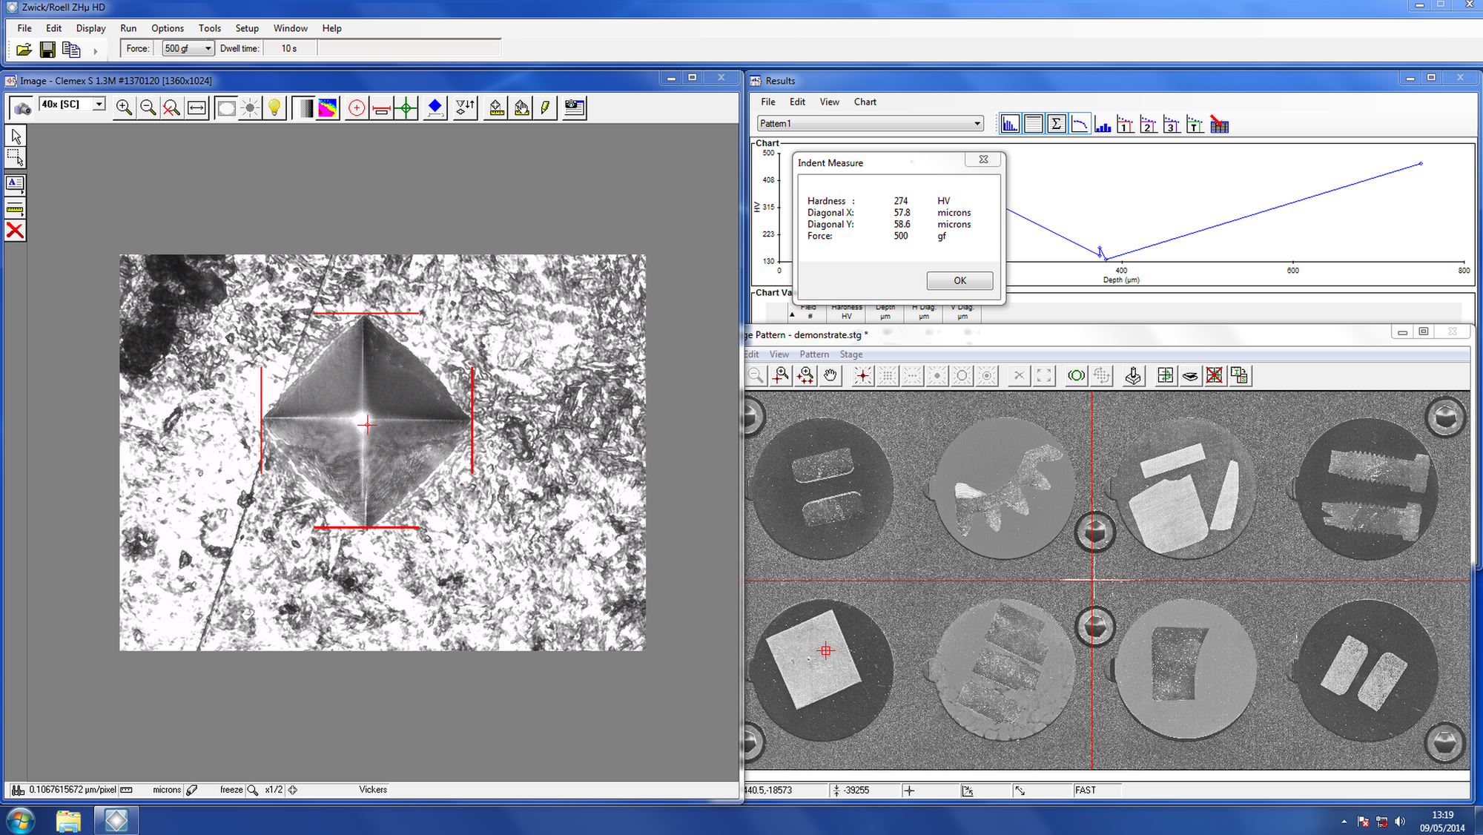This screenshot has height=835, width=1483.
Task: Select the hand pan tool in Pattern window
Action: (830, 376)
